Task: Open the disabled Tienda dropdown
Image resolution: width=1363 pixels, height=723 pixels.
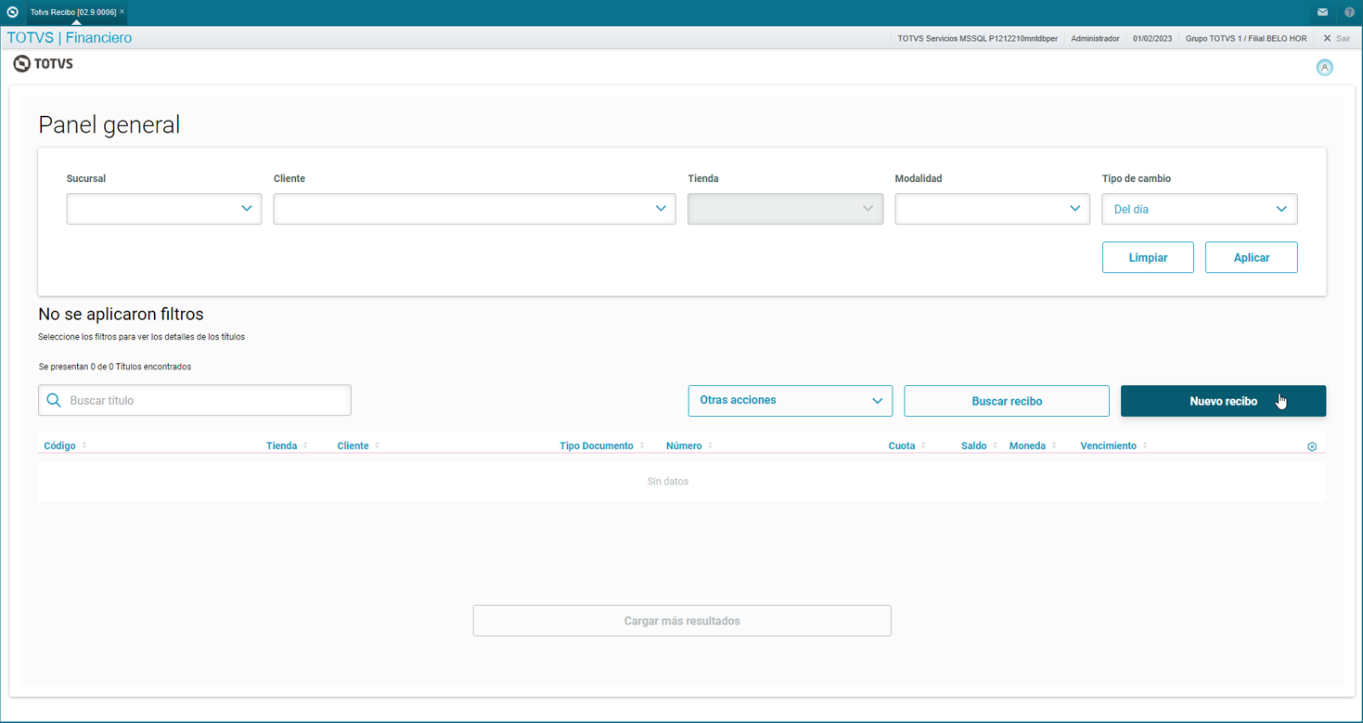Action: click(x=785, y=209)
